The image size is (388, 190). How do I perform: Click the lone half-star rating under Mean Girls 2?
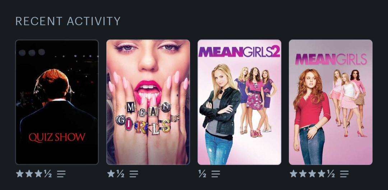pyautogui.click(x=202, y=174)
